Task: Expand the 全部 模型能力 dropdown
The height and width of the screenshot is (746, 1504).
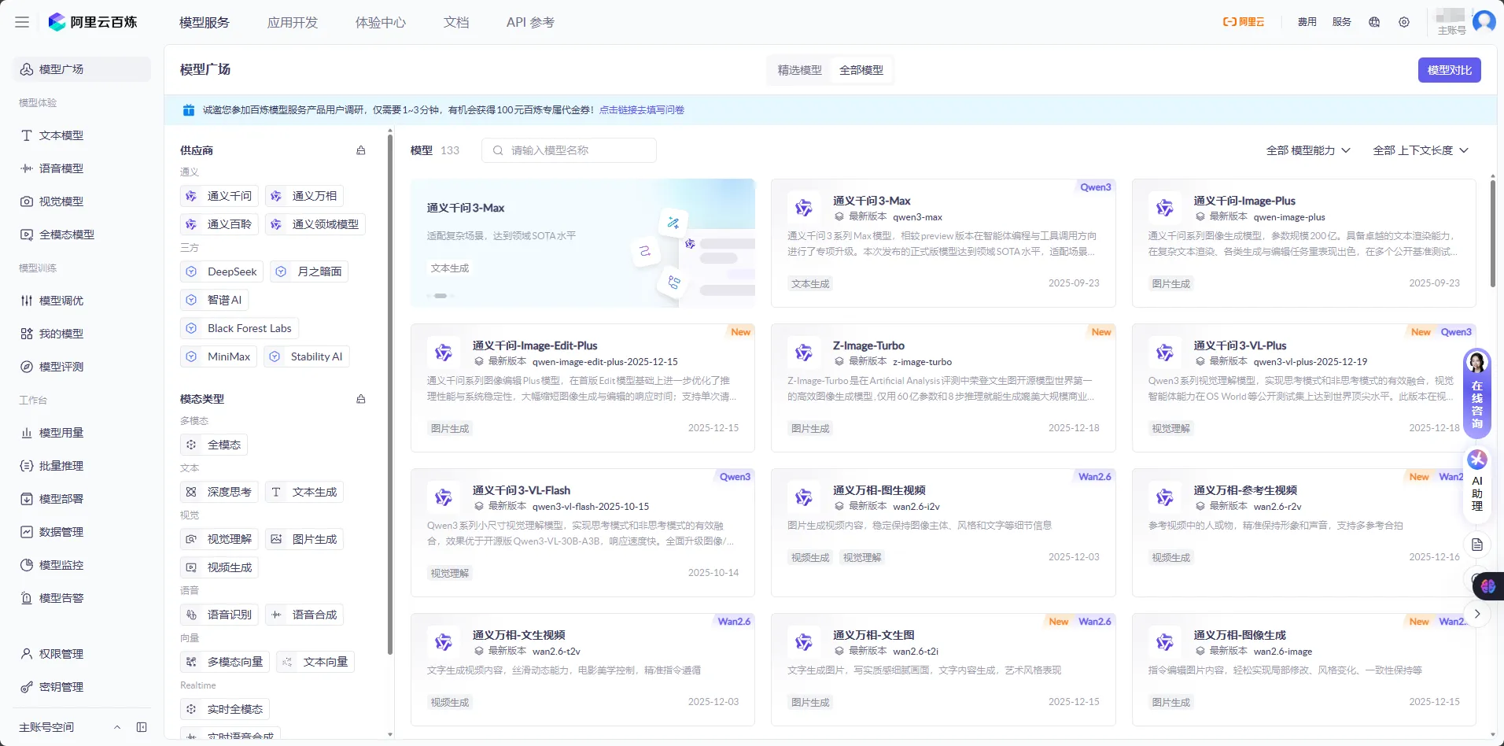Action: (1307, 150)
